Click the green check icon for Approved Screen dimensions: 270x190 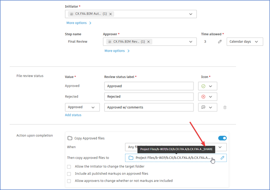pyautogui.click(x=203, y=86)
